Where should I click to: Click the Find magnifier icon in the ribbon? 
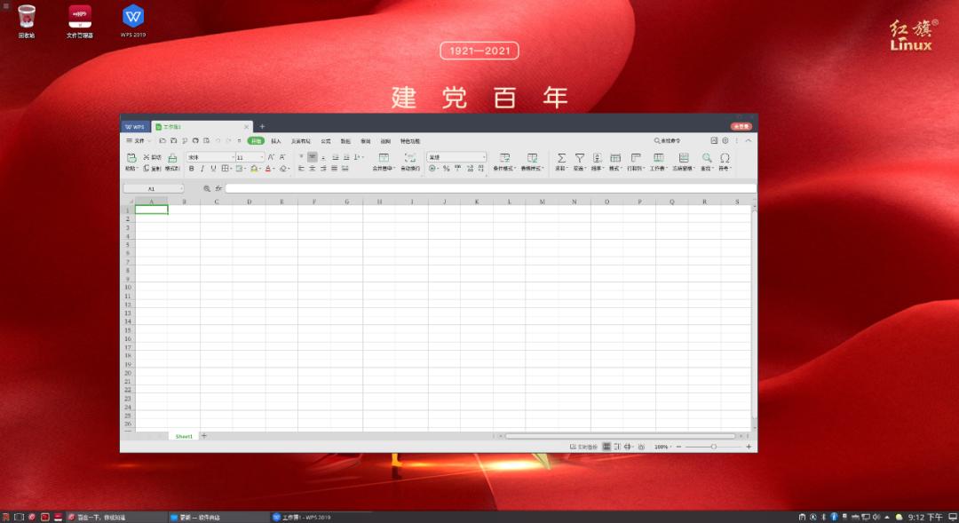click(707, 158)
